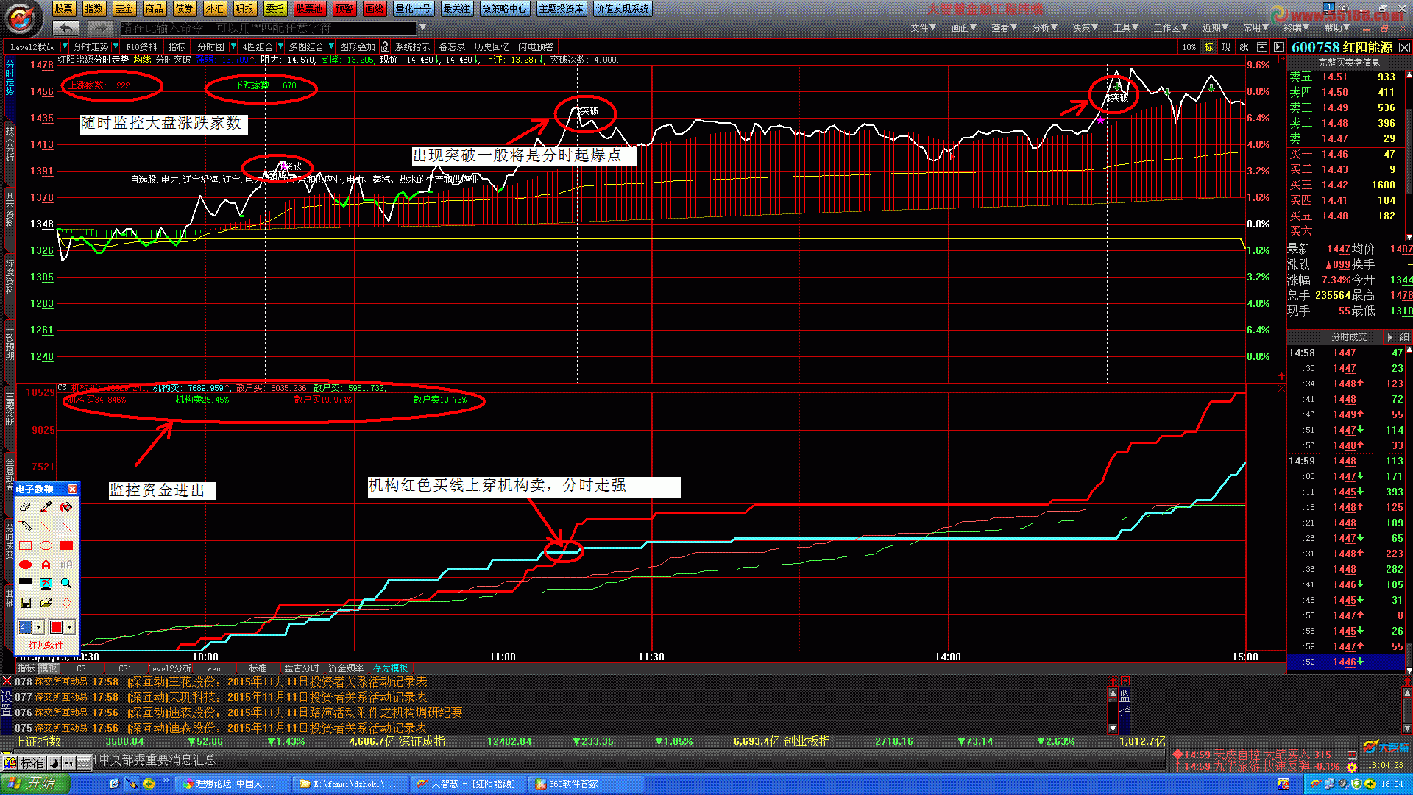Viewport: 1413px width, 795px height.
Task: Select the cyan magnifier zoom tool
Action: [x=66, y=583]
